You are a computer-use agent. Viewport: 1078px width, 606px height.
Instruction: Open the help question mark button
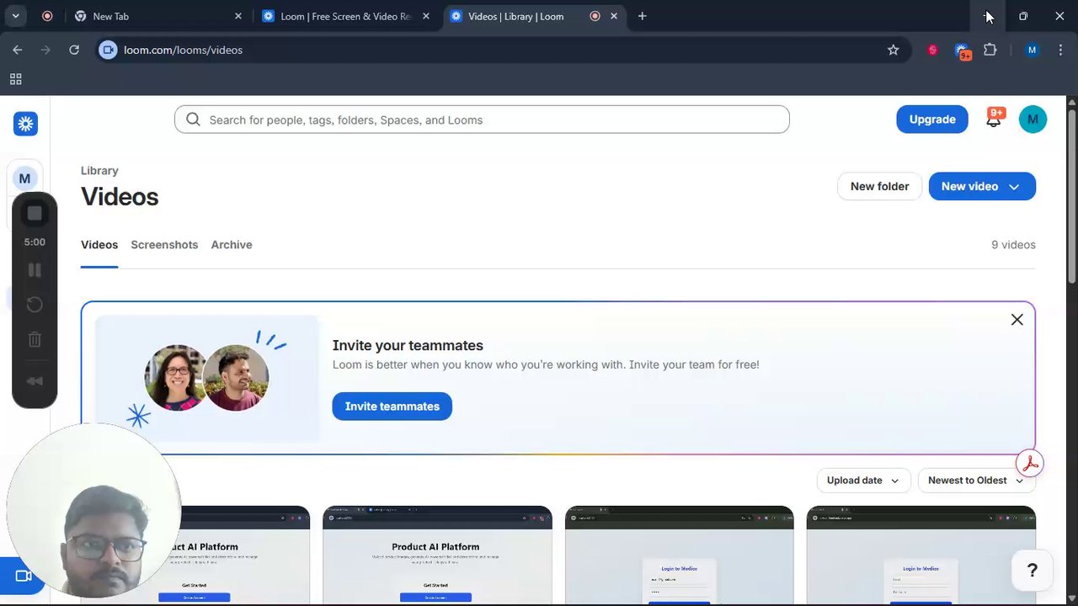point(1032,571)
